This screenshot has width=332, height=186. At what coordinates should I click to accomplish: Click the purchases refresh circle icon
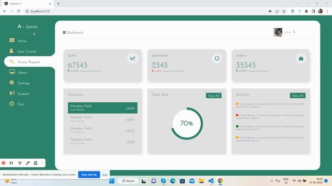(217, 58)
